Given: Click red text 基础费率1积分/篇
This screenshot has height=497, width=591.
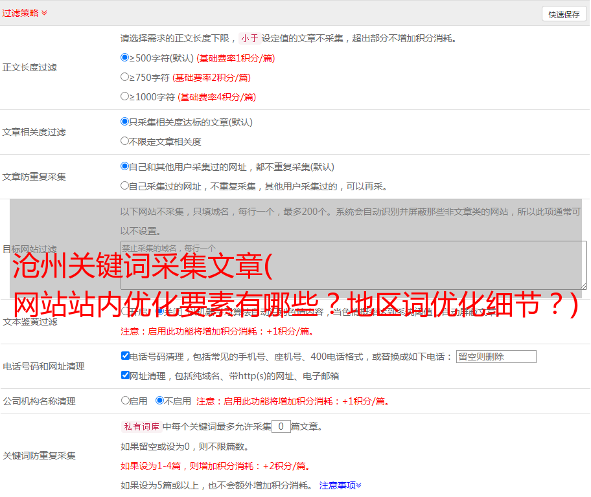Looking at the screenshot, I should (236, 58).
